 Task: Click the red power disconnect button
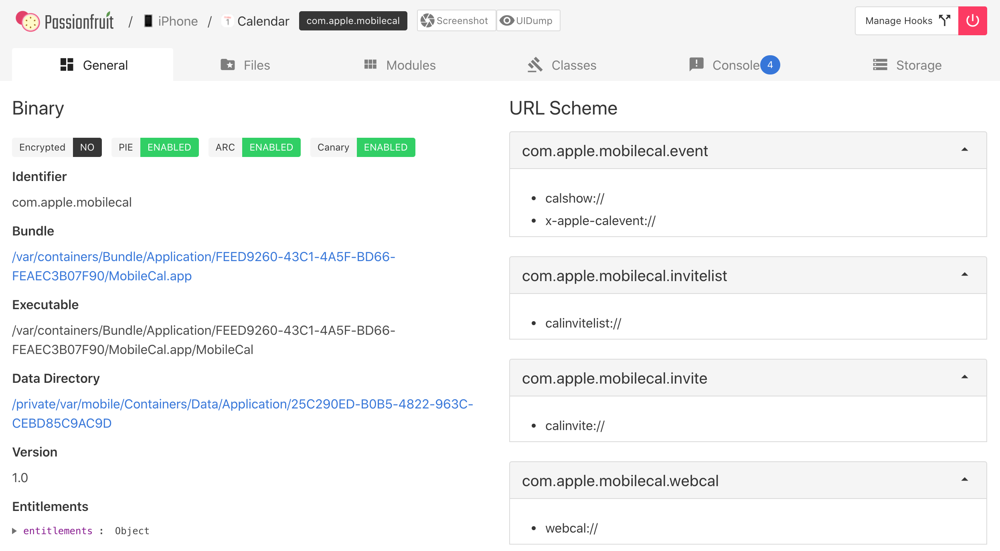point(972,21)
